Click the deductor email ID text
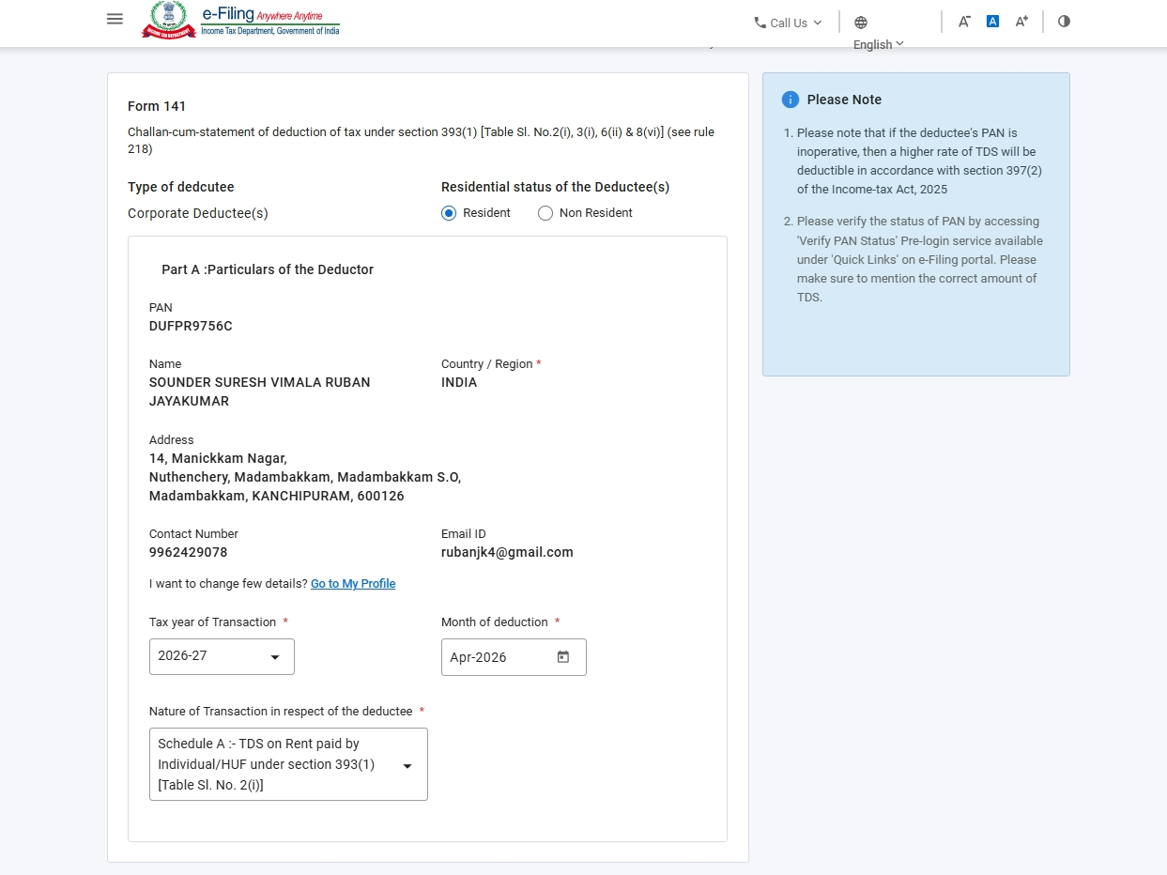The image size is (1167, 875). pos(507,552)
